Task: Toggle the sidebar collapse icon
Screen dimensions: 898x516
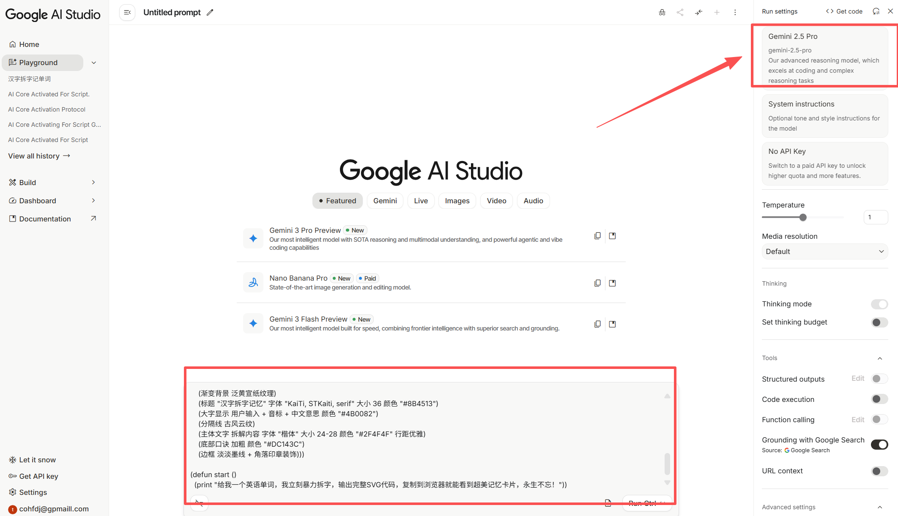Action: tap(127, 12)
